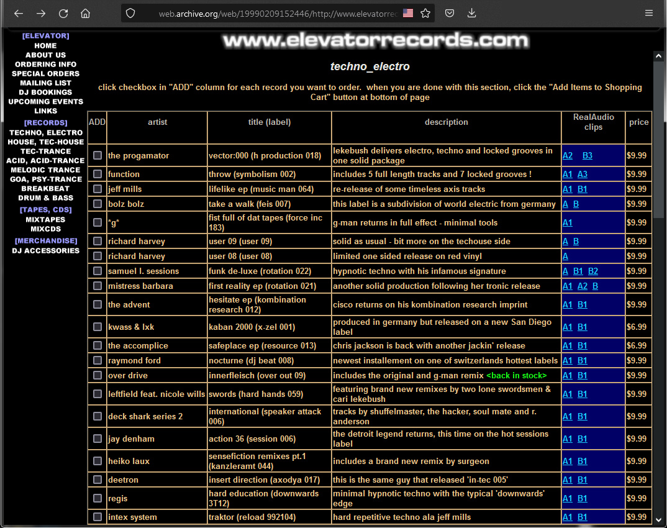Play clip A1 for intex system
Image resolution: width=667 pixels, height=528 pixels.
click(568, 517)
